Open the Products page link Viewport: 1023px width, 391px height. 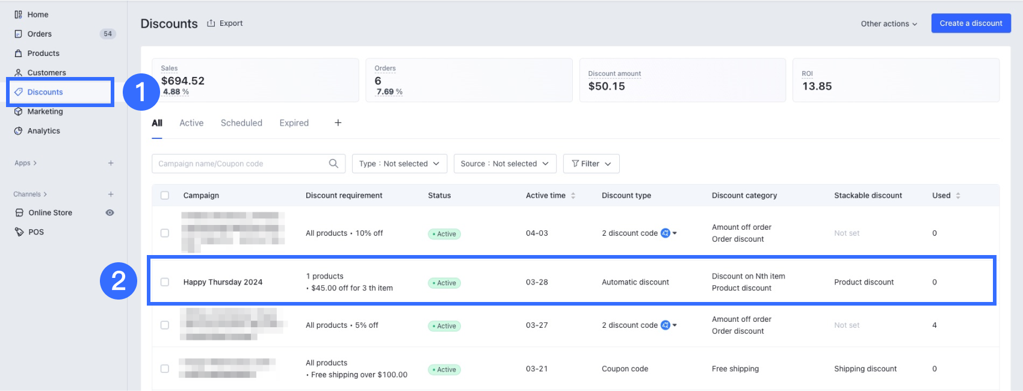click(x=43, y=53)
